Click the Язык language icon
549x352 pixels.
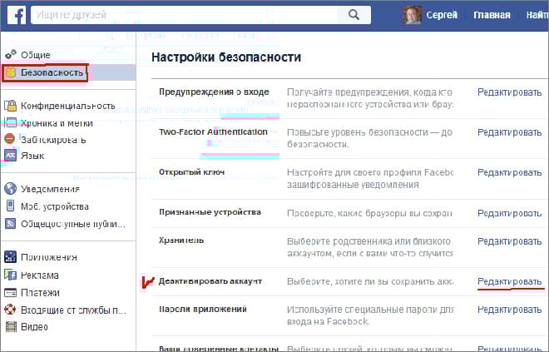11,155
